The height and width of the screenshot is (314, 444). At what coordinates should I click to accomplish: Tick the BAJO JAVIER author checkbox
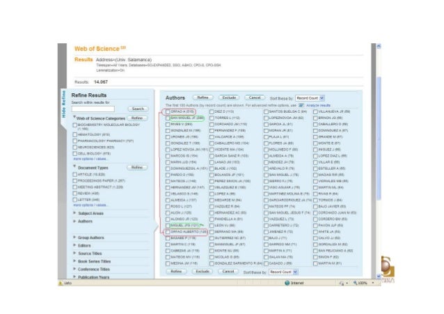pyautogui.click(x=315, y=207)
